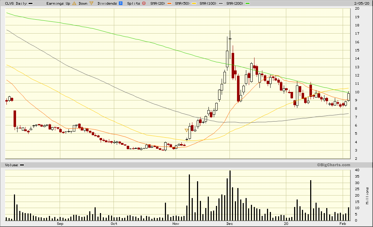This screenshot has height=227, width=373.
Task: Click the earnings marker on the November candles
Action: pos(186,130)
